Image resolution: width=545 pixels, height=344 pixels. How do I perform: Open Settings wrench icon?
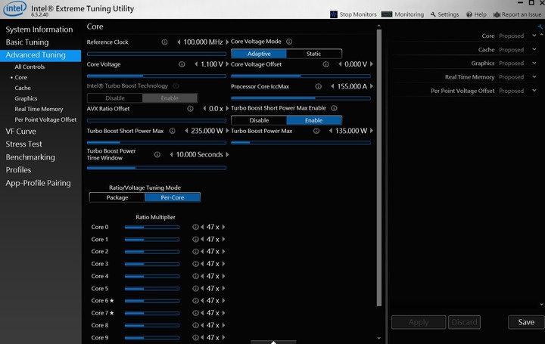pyautogui.click(x=433, y=14)
